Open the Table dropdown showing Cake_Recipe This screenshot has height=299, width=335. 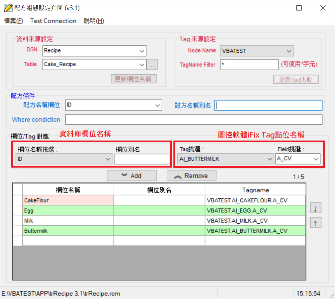click(x=142, y=65)
